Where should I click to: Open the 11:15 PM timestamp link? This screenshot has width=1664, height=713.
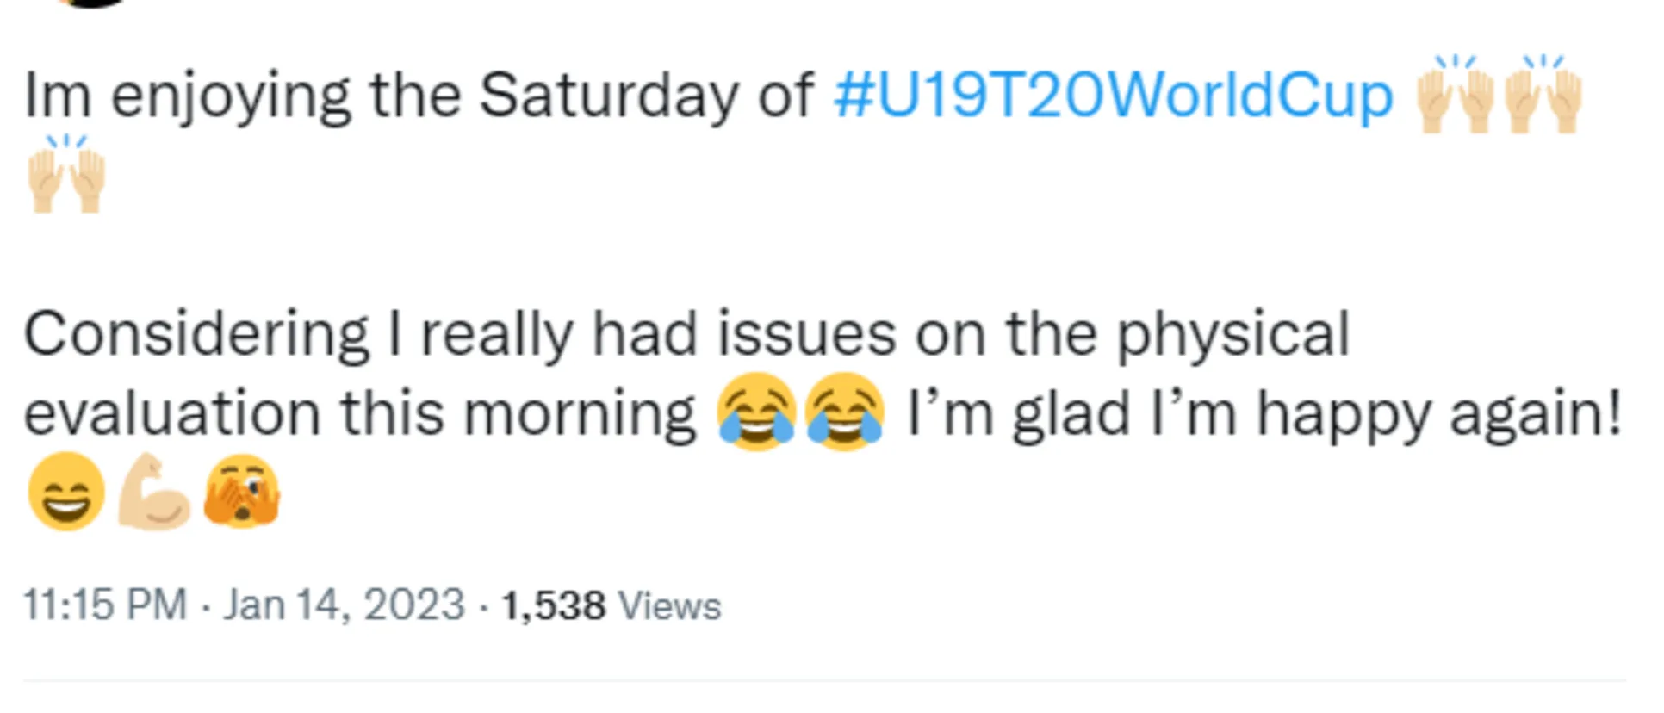point(105,604)
